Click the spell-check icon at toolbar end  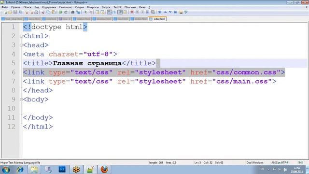pyautogui.click(x=185, y=12)
